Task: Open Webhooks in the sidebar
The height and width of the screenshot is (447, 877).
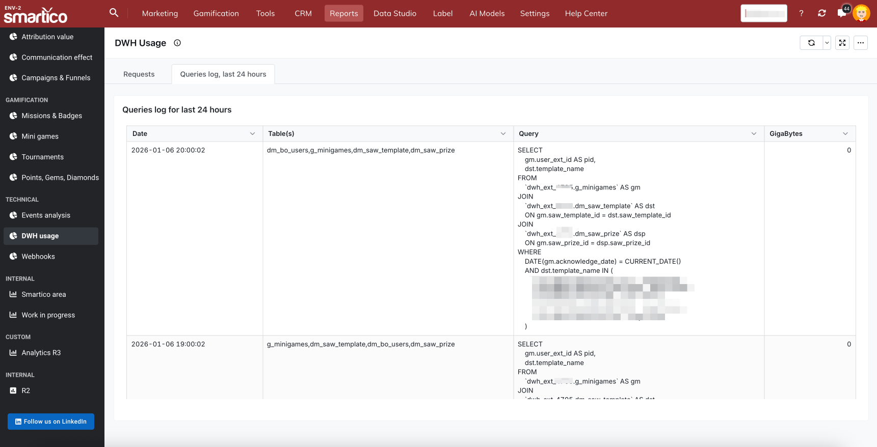Action: 38,257
